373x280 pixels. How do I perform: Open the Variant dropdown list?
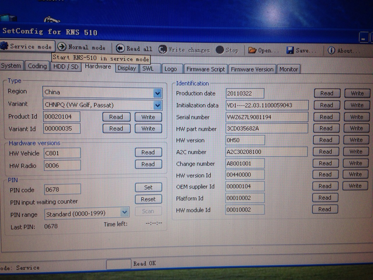click(x=158, y=105)
